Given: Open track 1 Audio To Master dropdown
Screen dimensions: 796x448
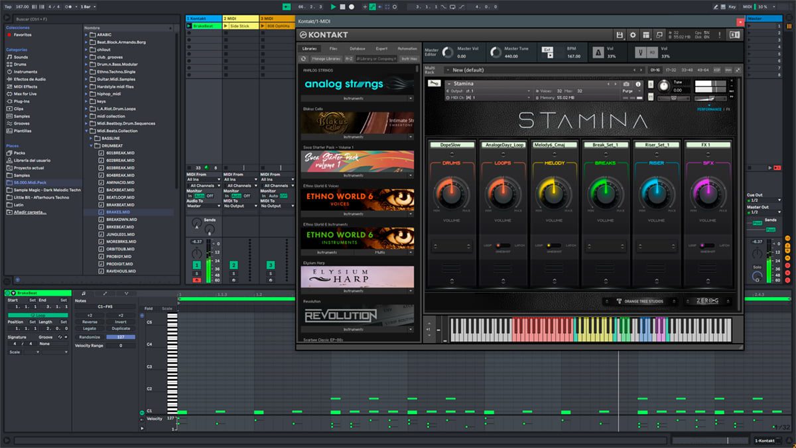Looking at the screenshot, I should [x=204, y=206].
